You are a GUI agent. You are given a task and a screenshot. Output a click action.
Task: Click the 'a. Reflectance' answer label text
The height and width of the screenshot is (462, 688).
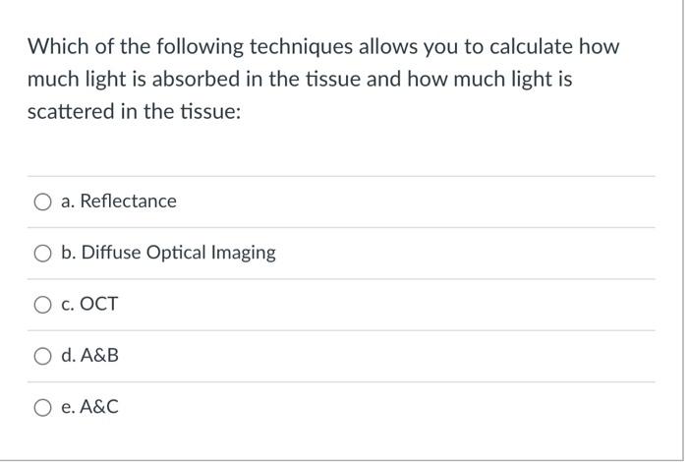click(x=118, y=202)
